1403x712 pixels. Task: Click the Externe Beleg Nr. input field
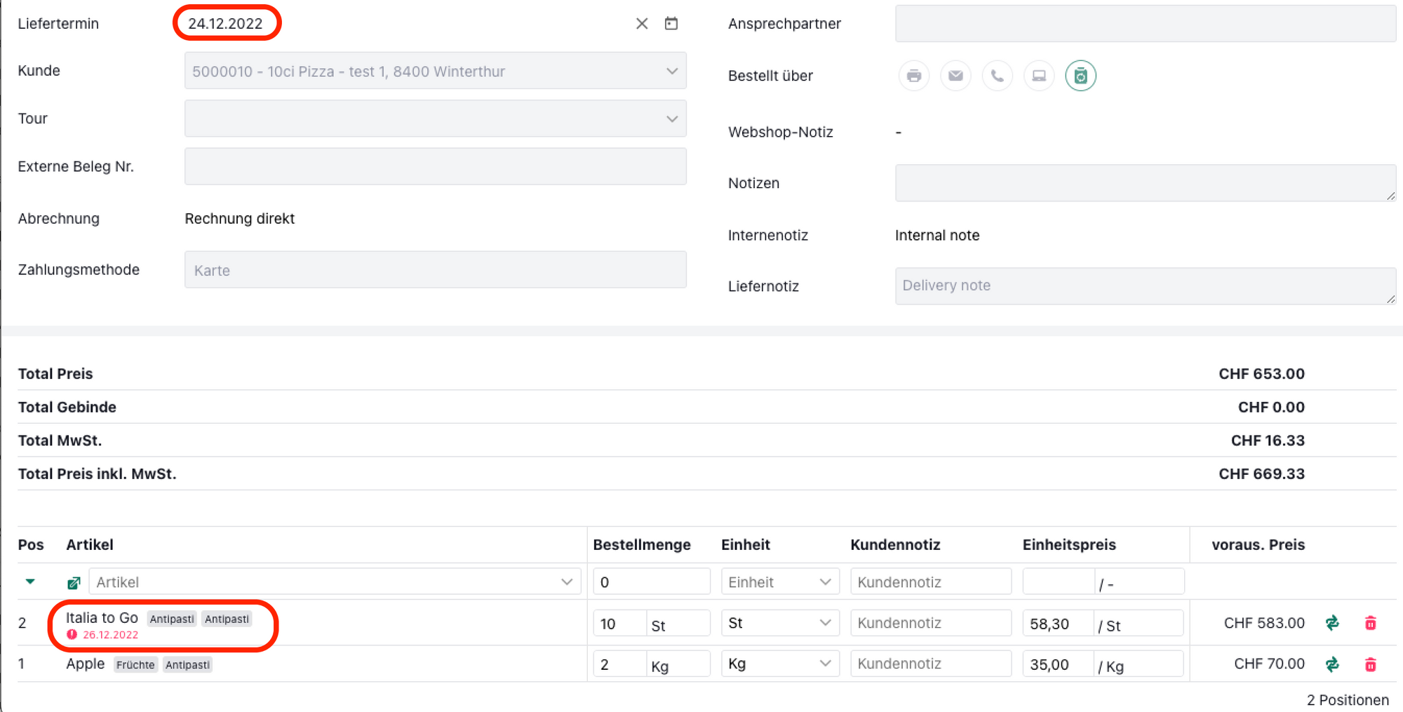(435, 166)
